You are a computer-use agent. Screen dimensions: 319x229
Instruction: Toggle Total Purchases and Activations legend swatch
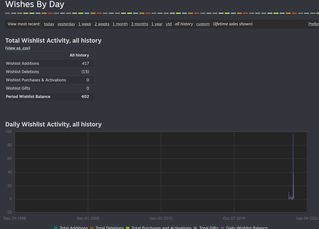128,228
